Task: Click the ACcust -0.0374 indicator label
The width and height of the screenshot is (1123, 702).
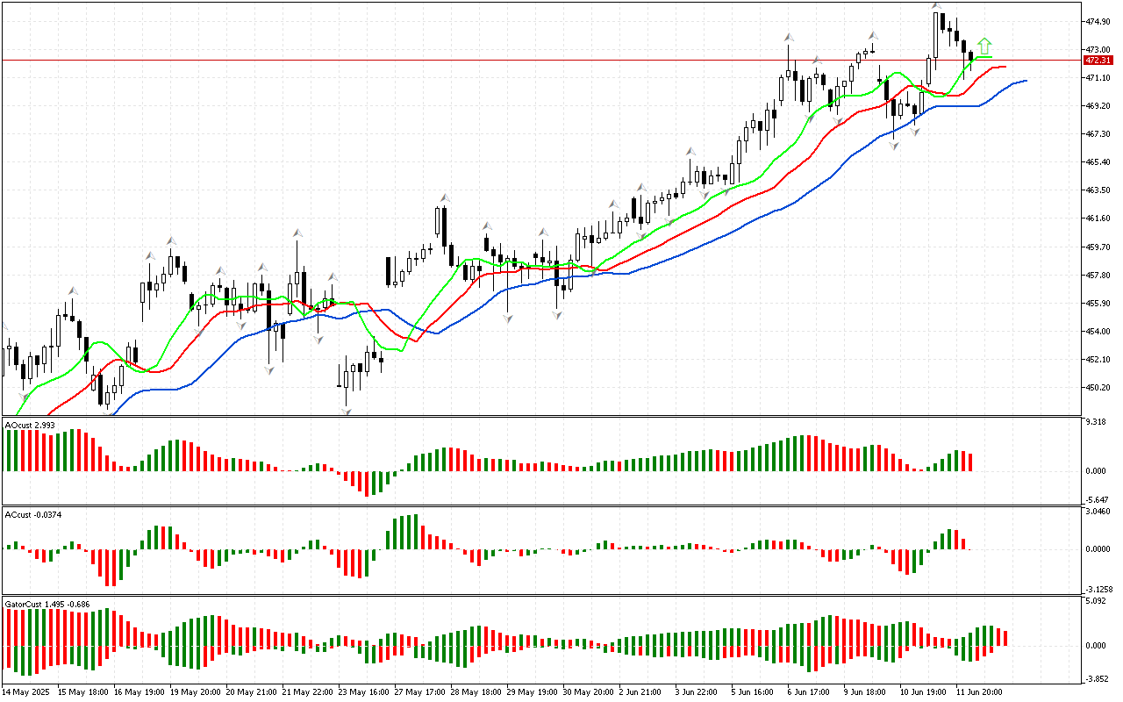Action: [x=33, y=513]
